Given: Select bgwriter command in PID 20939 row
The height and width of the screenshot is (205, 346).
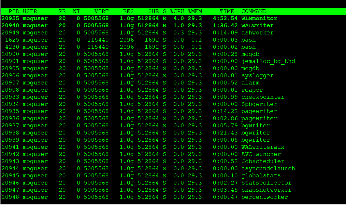Looking at the screenshot, I should click(x=256, y=140).
